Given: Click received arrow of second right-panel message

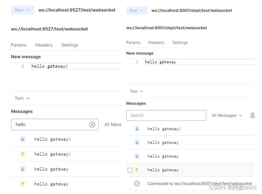Looking at the screenshot, I should tap(137, 143).
